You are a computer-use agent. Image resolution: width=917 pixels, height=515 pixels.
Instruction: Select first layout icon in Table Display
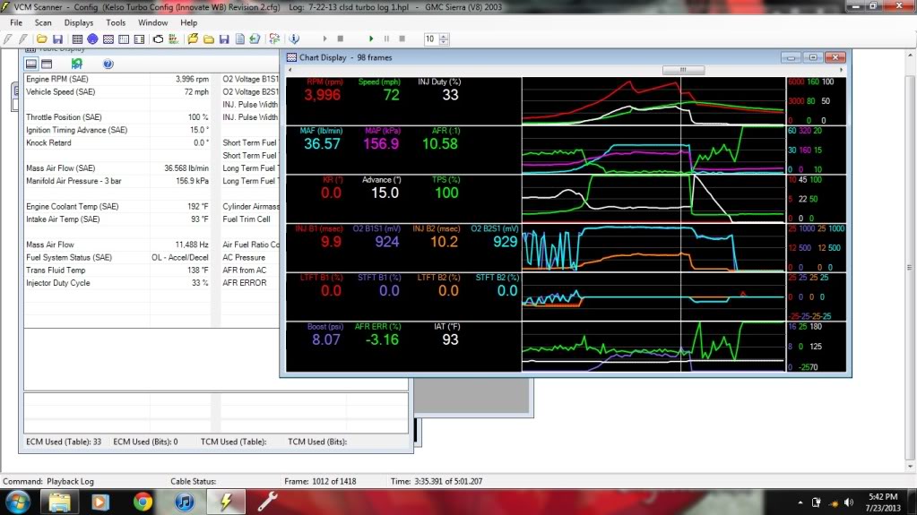point(31,64)
